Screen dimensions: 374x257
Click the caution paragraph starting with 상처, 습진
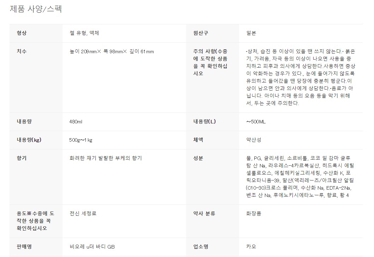pos(301,77)
